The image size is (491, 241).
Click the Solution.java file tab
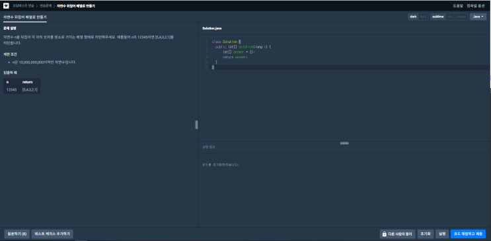pos(212,28)
